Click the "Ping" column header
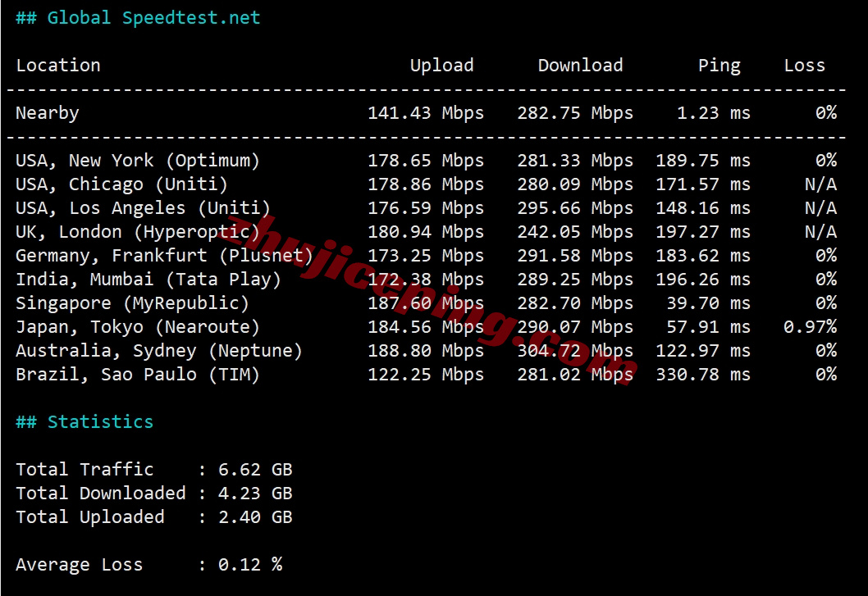This screenshot has height=596, width=868. coord(720,65)
